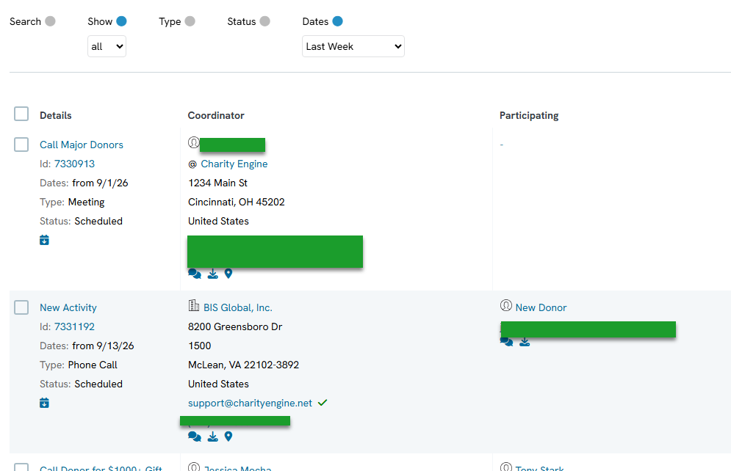Tick checkbox for Call Major Donors row
The height and width of the screenshot is (471, 731).
tap(21, 145)
